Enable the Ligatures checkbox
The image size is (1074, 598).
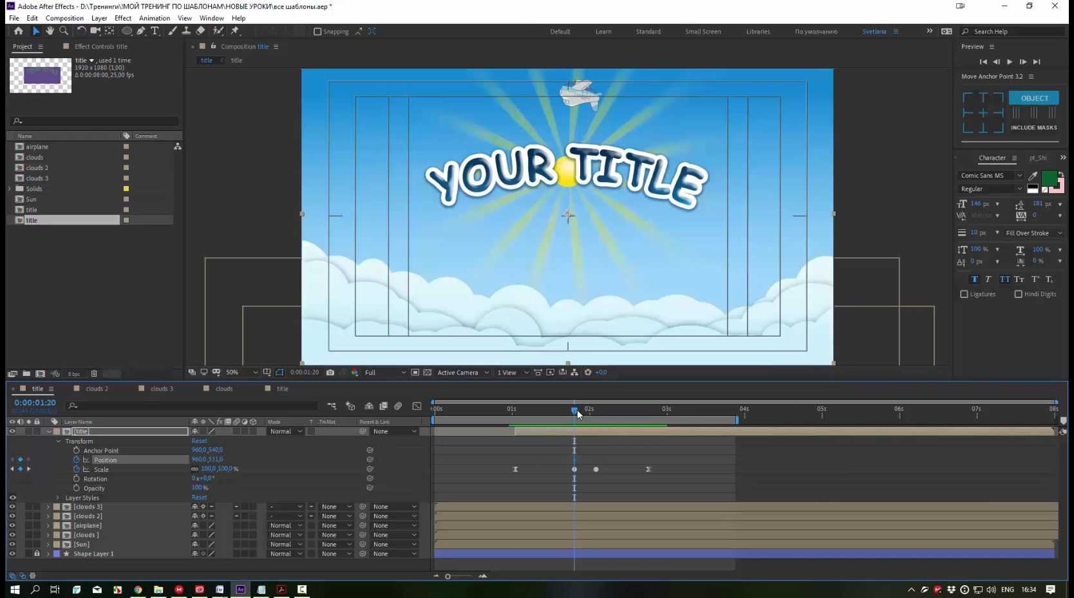pyautogui.click(x=964, y=294)
